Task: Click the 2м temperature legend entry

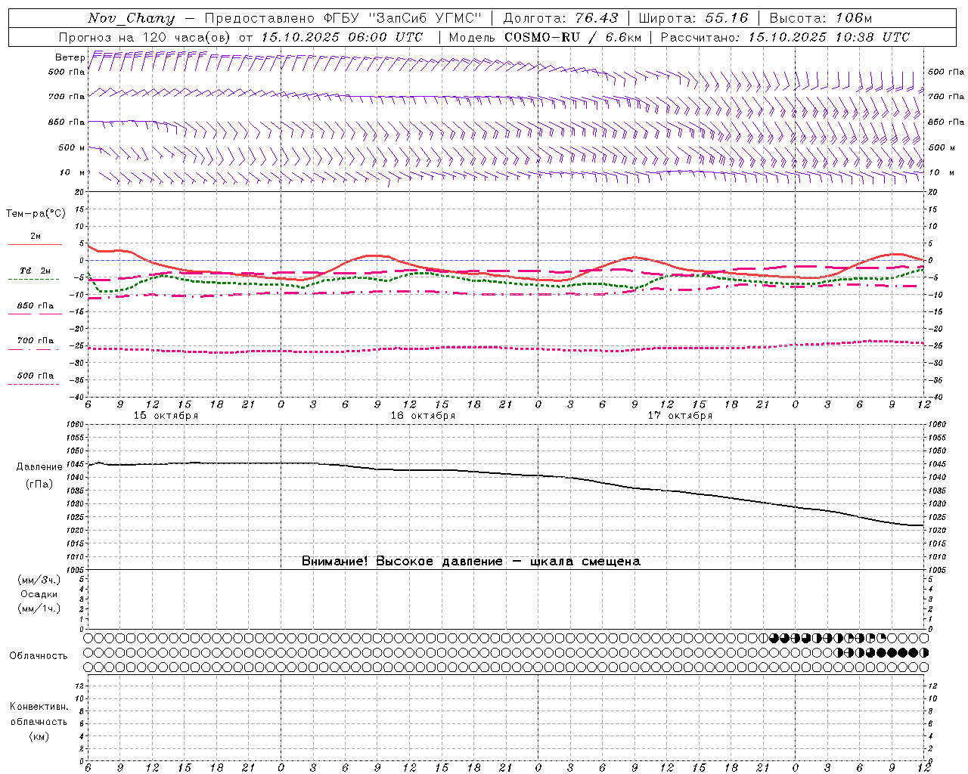Action: point(36,237)
